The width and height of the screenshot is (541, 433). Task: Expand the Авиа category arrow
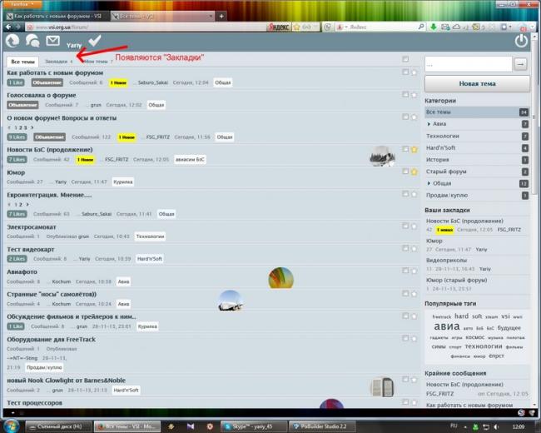tap(429, 124)
